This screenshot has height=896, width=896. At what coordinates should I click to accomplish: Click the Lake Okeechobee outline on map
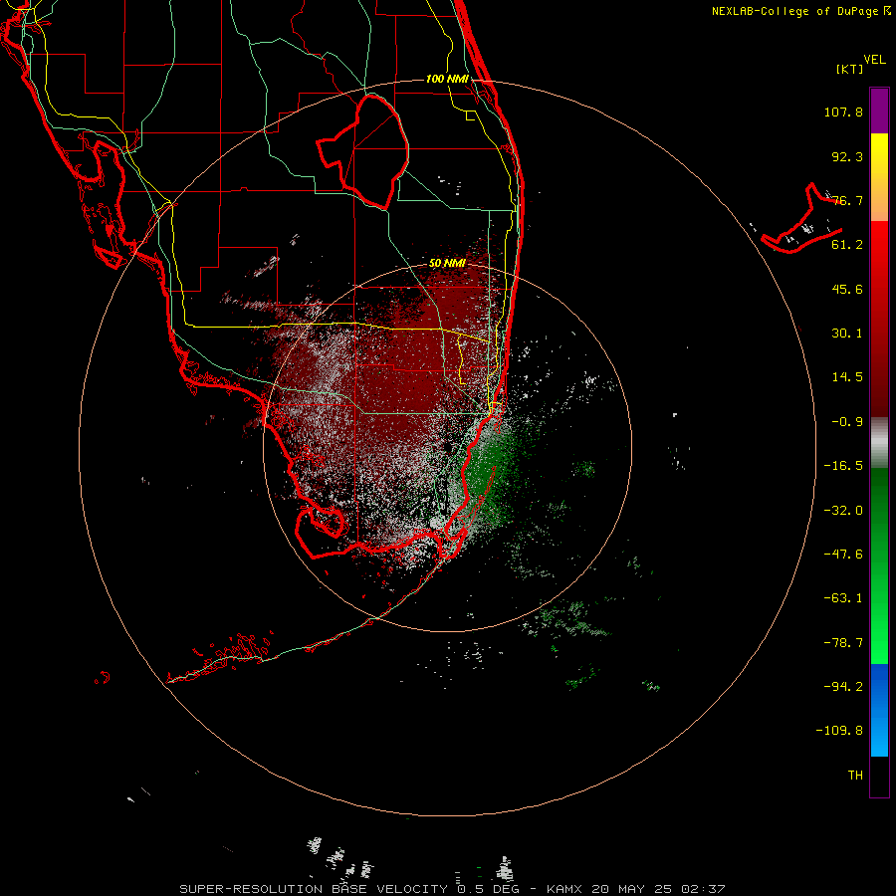pos(364,151)
